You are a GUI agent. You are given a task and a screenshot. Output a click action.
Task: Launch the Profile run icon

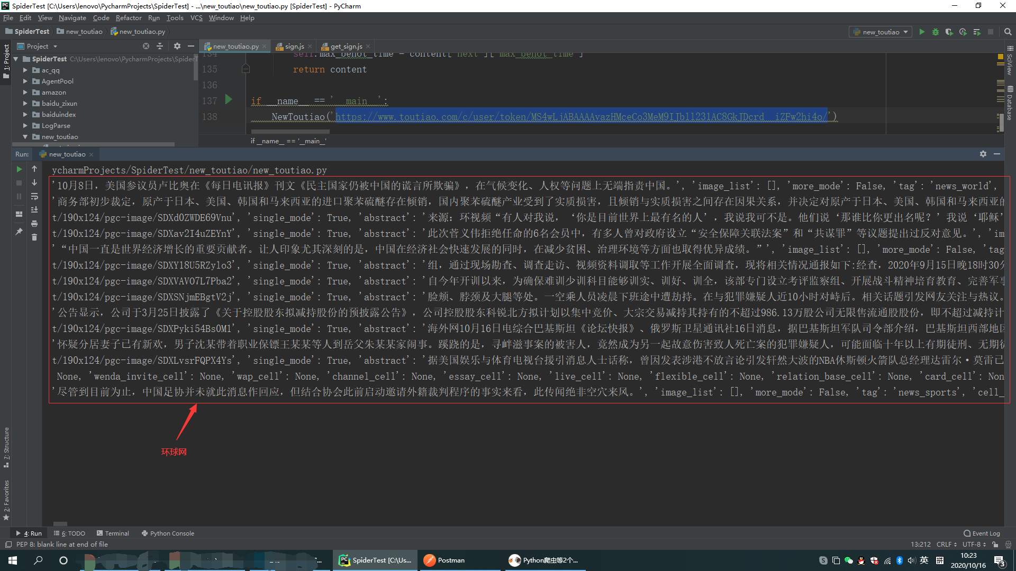pyautogui.click(x=963, y=32)
